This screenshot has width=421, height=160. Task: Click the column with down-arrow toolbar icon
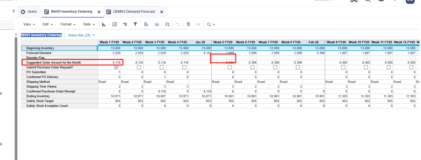[x=188, y=25]
